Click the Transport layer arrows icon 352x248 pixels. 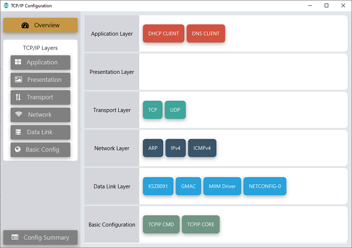(18, 97)
